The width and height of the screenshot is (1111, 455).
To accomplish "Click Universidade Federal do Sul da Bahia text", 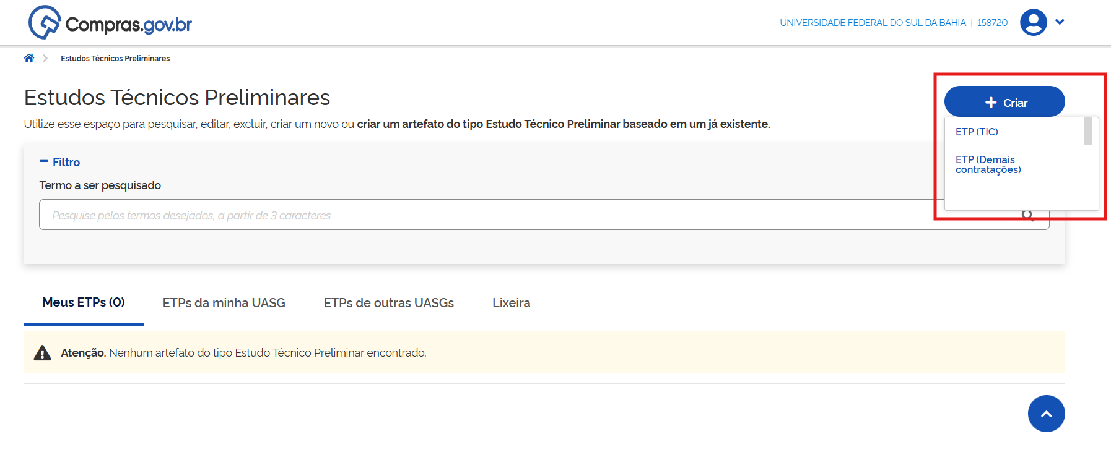I will click(872, 23).
